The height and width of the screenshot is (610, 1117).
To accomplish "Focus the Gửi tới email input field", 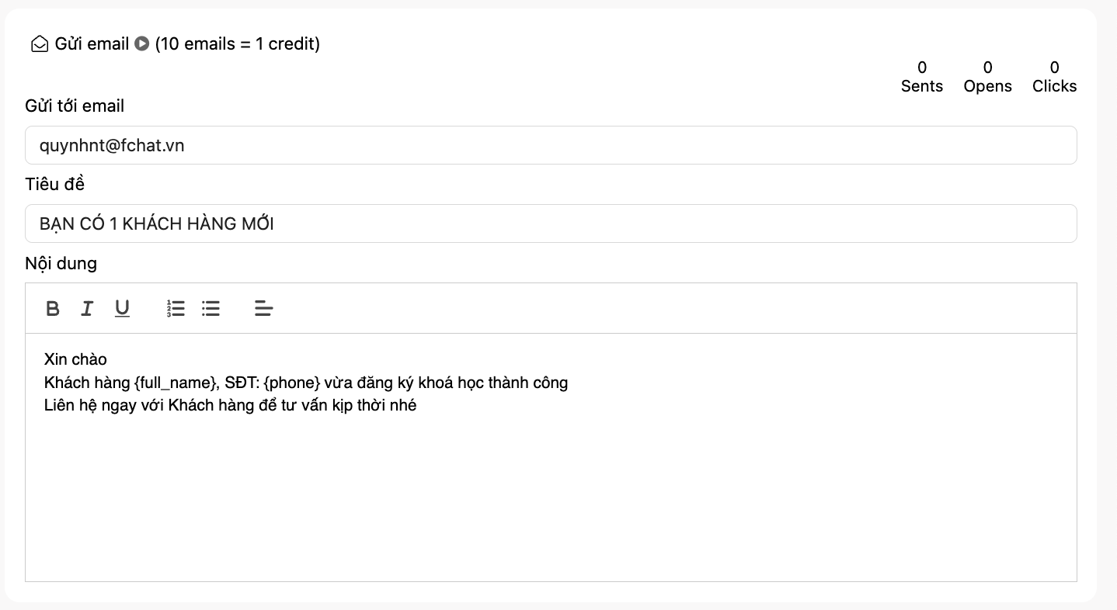I will click(551, 145).
